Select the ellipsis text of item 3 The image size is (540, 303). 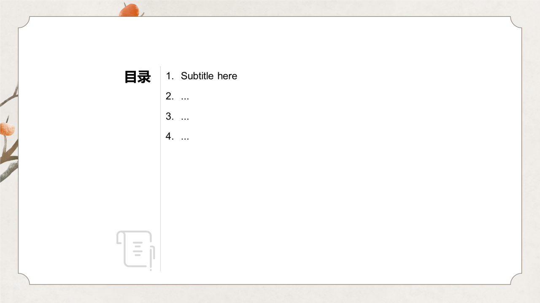185,117
